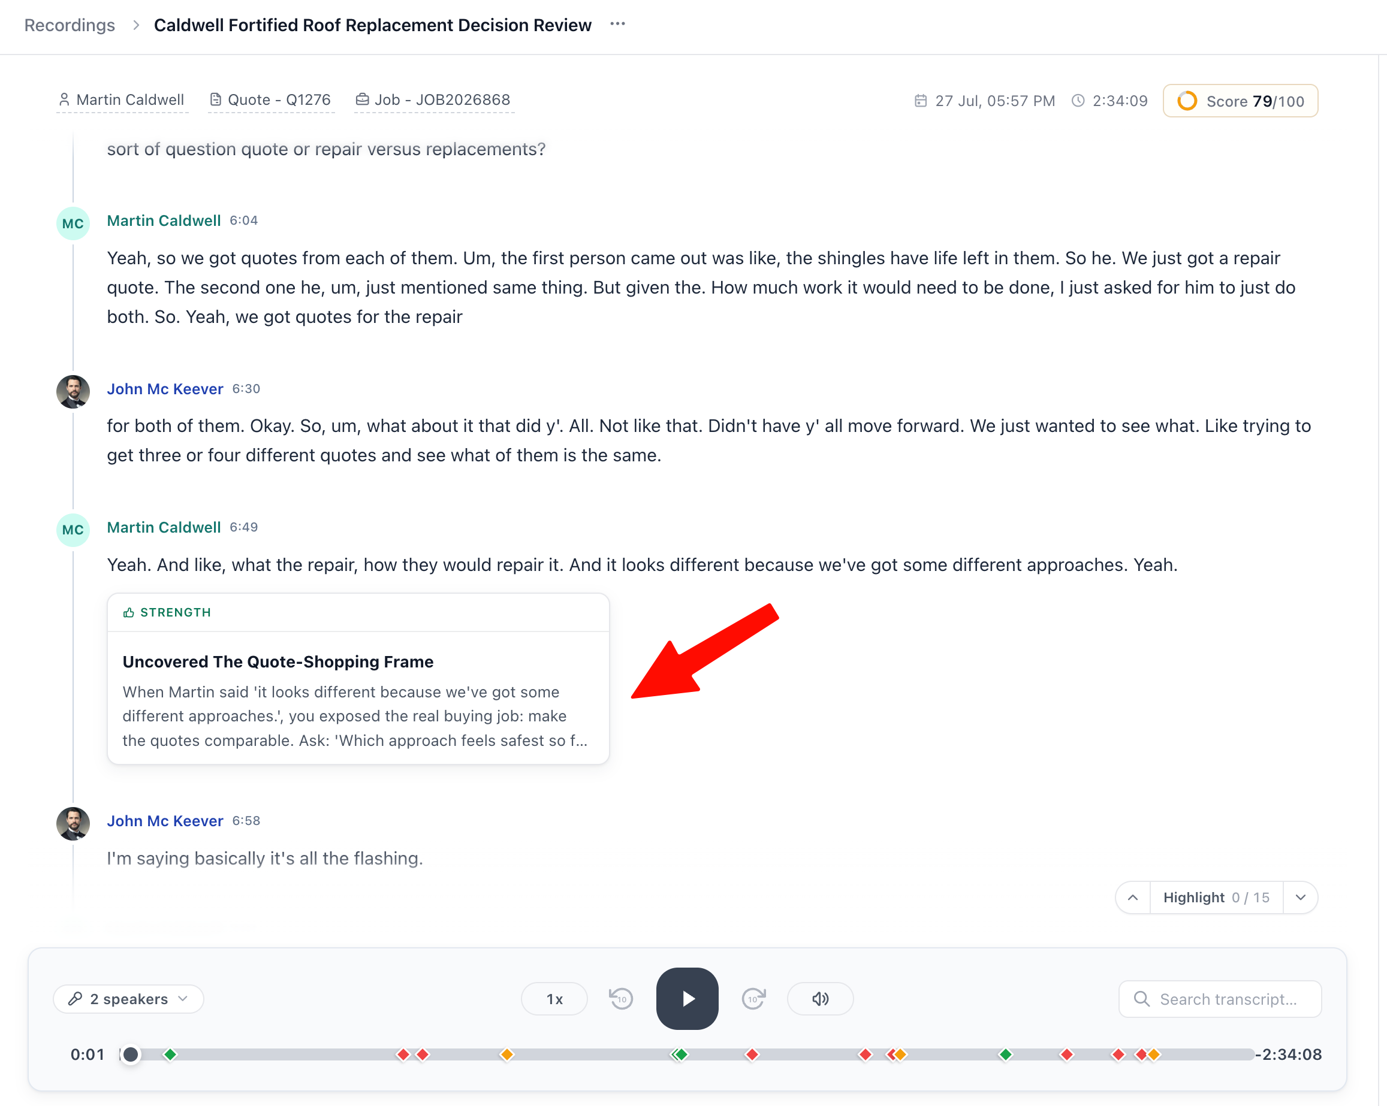Jump to the last green timeline marker
The width and height of the screenshot is (1387, 1106).
1006,1054
